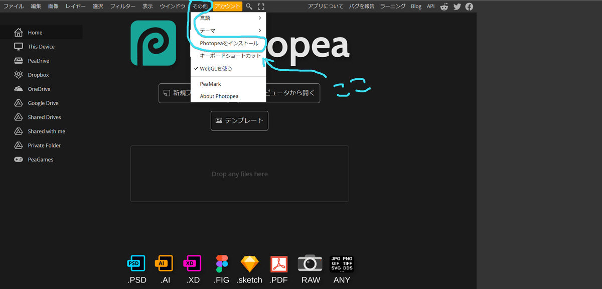Image resolution: width=602 pixels, height=289 pixels.
Task: Click the PeaDrive disk icon
Action: click(19, 61)
